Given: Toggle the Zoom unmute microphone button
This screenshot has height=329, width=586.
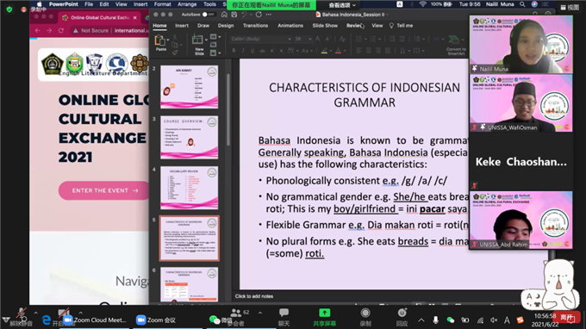Looking at the screenshot, I should click(x=22, y=313).
